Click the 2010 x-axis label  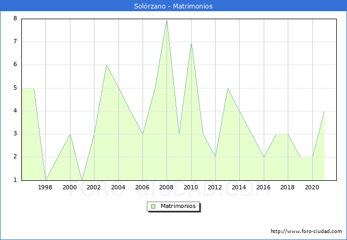(191, 187)
